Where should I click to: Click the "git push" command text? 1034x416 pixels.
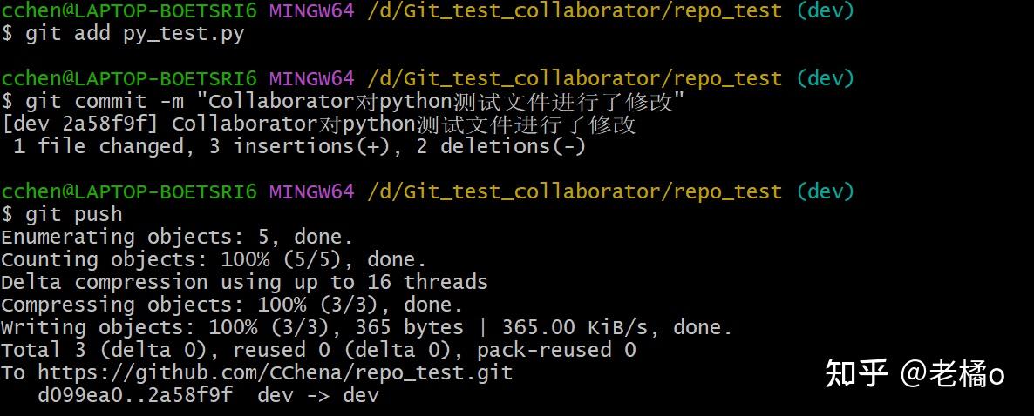[x=74, y=214]
